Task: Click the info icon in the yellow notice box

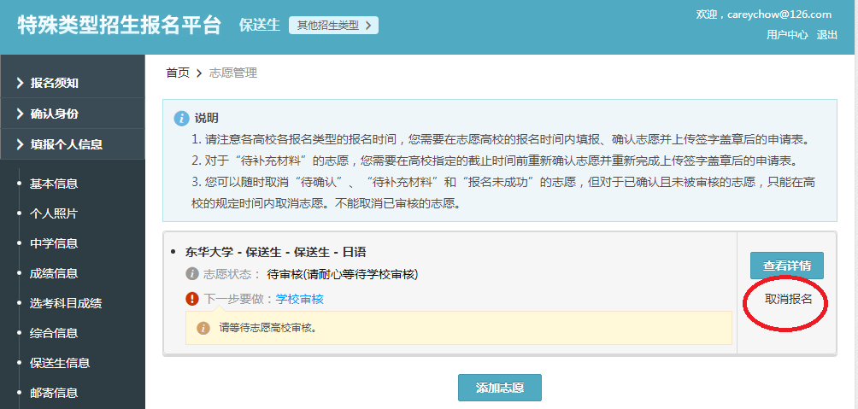Action: 203,328
